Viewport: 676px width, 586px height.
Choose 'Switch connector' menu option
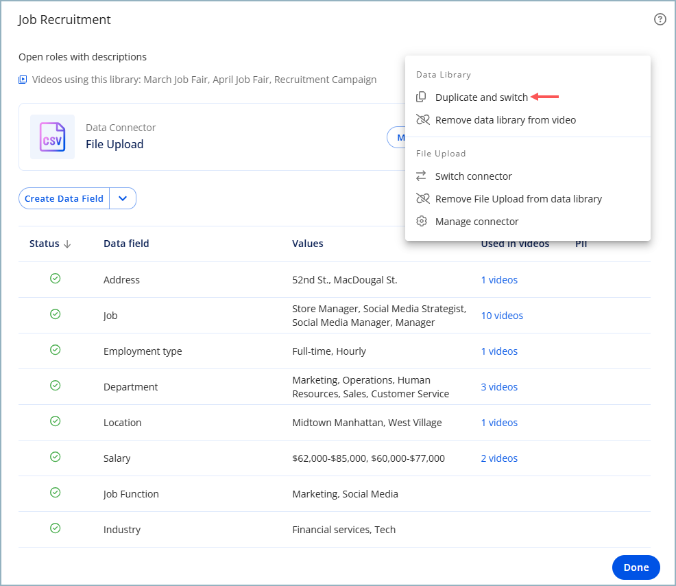pyautogui.click(x=473, y=176)
